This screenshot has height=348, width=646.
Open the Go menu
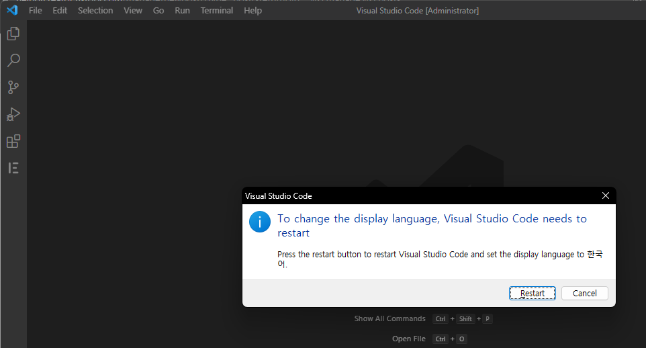158,10
